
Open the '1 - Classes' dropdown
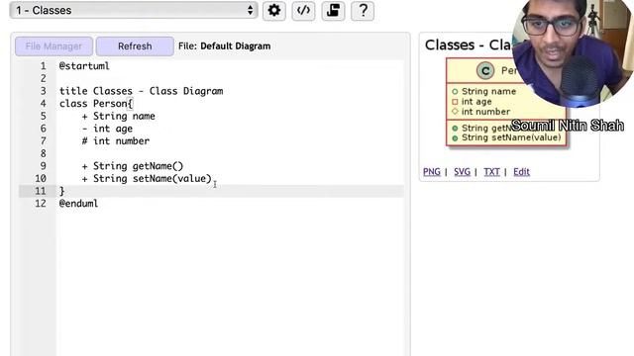coord(134,10)
